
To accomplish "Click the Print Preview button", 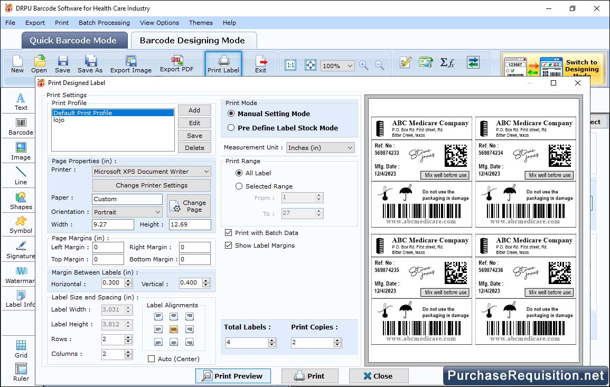I will (233, 376).
